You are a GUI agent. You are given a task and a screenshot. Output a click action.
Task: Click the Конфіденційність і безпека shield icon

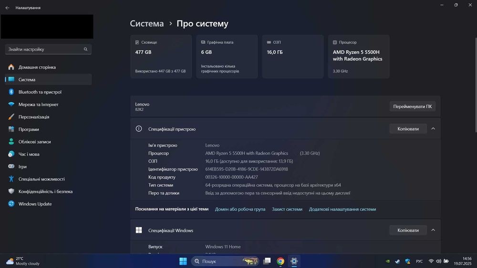[x=11, y=191]
